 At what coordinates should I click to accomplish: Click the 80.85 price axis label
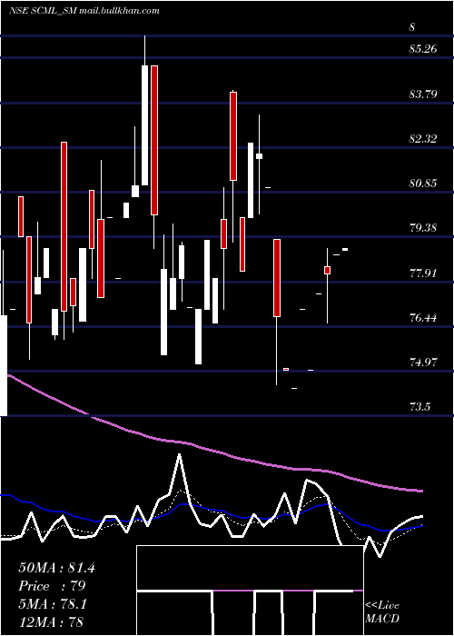(424, 184)
